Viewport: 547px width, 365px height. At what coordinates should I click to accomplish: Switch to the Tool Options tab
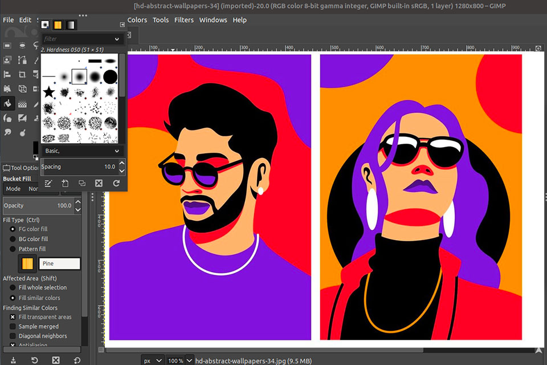(21, 168)
